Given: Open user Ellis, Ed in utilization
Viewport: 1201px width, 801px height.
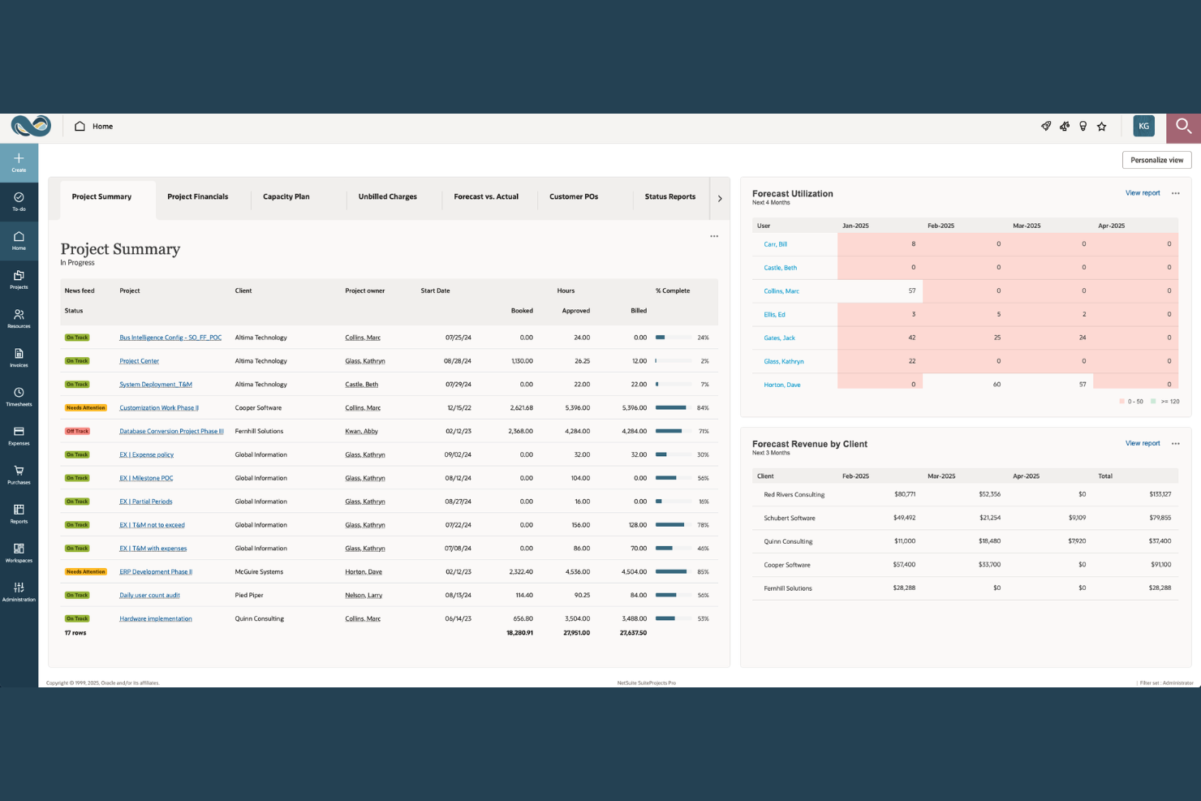Looking at the screenshot, I should (774, 314).
